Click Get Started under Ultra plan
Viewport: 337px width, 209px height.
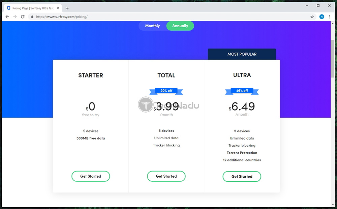pos(242,177)
